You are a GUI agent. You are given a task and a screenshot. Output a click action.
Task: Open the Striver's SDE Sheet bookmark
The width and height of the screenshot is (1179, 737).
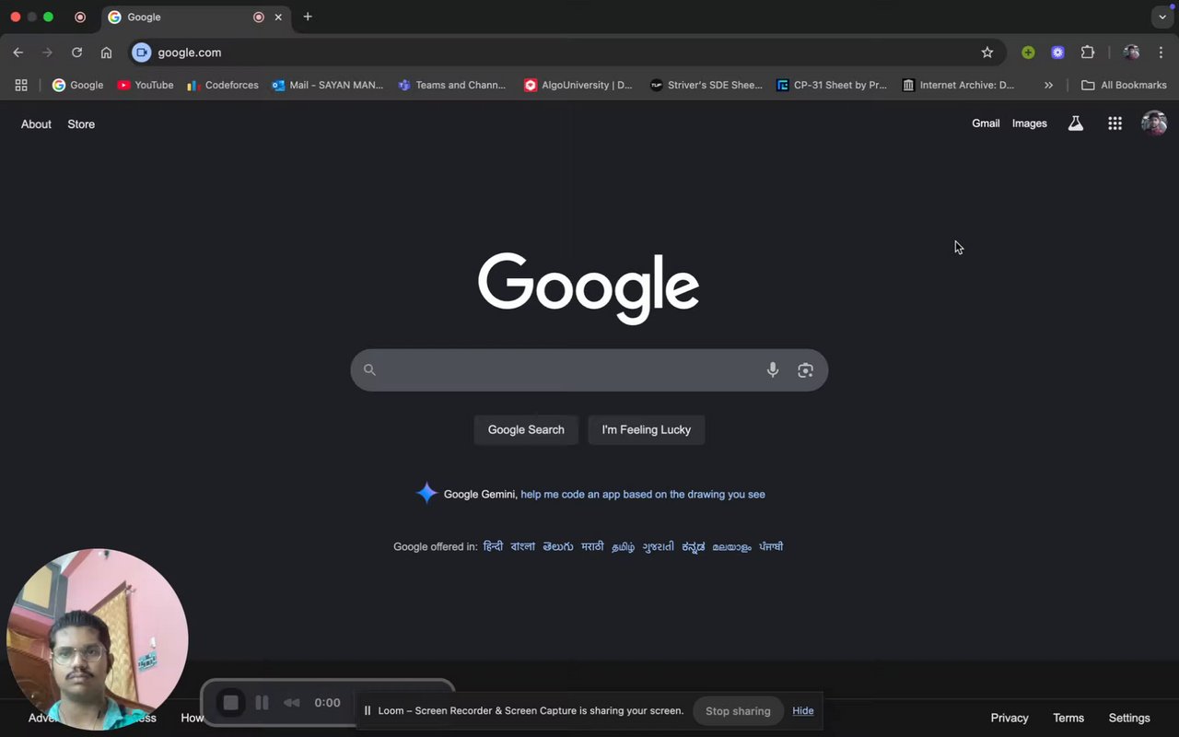706,85
